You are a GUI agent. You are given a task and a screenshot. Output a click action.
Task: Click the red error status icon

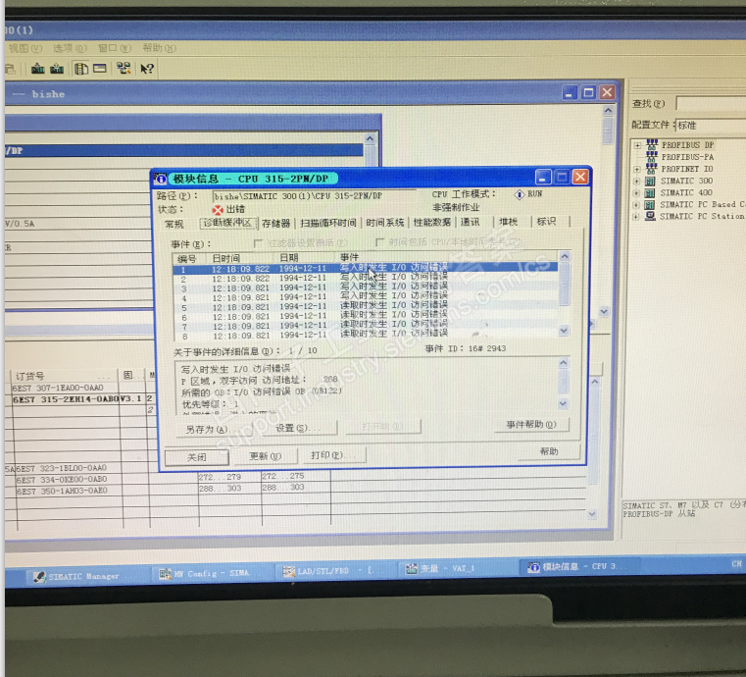[x=218, y=210]
